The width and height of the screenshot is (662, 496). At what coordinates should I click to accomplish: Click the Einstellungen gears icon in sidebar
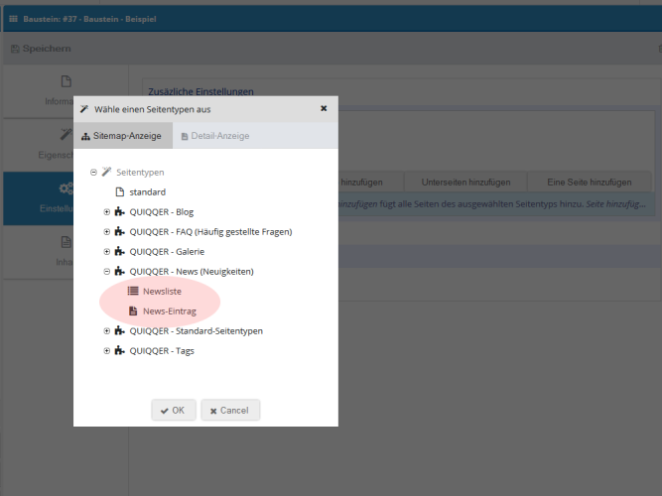pos(66,188)
